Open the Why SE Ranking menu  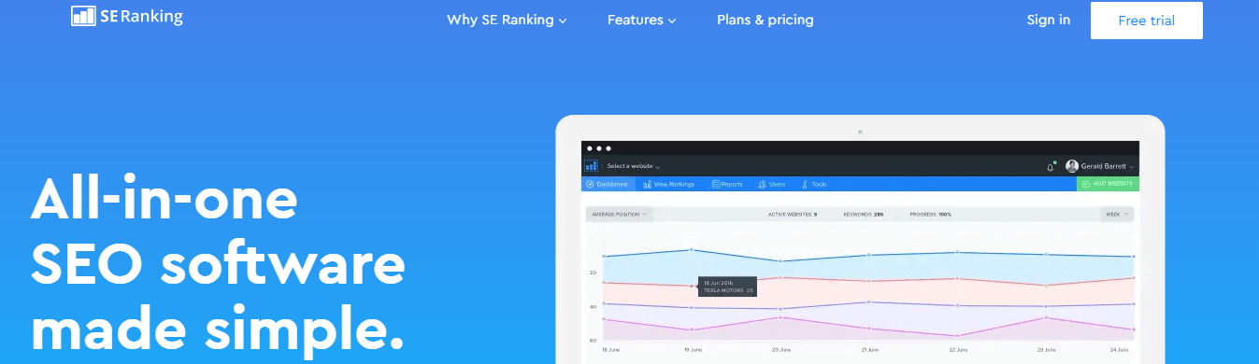(507, 20)
